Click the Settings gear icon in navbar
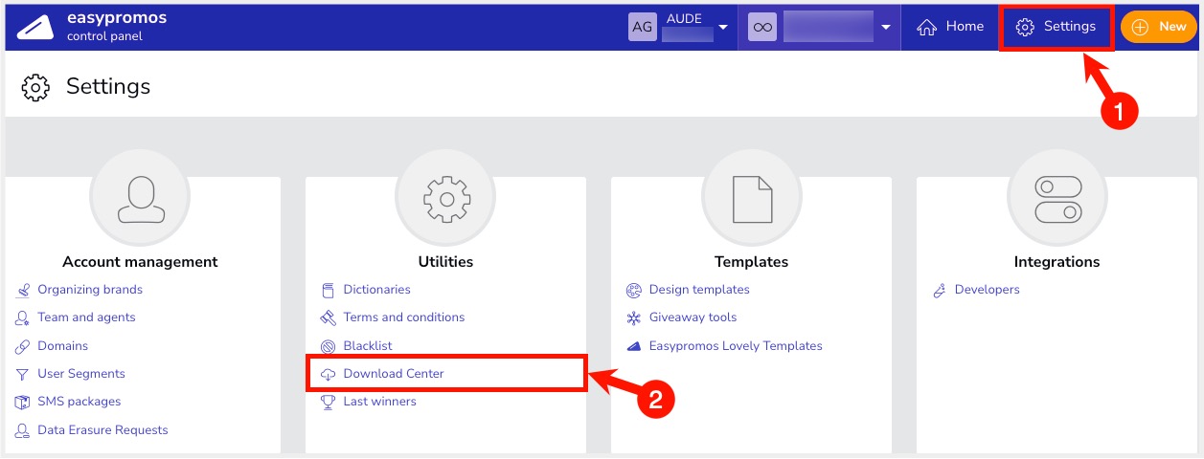This screenshot has width=1204, height=459. (x=1025, y=27)
